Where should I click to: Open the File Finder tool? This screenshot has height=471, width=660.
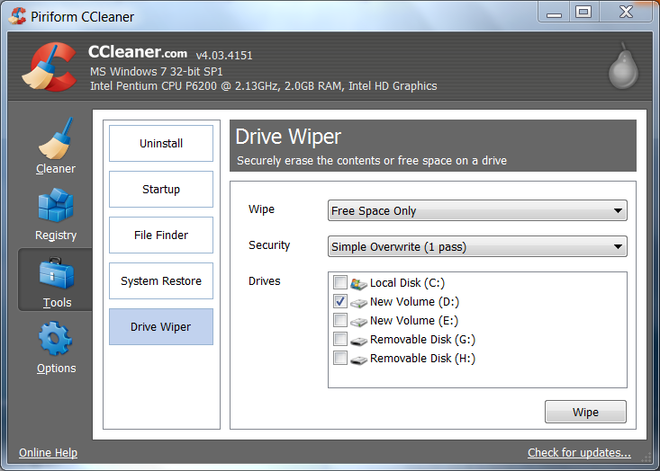pos(161,235)
